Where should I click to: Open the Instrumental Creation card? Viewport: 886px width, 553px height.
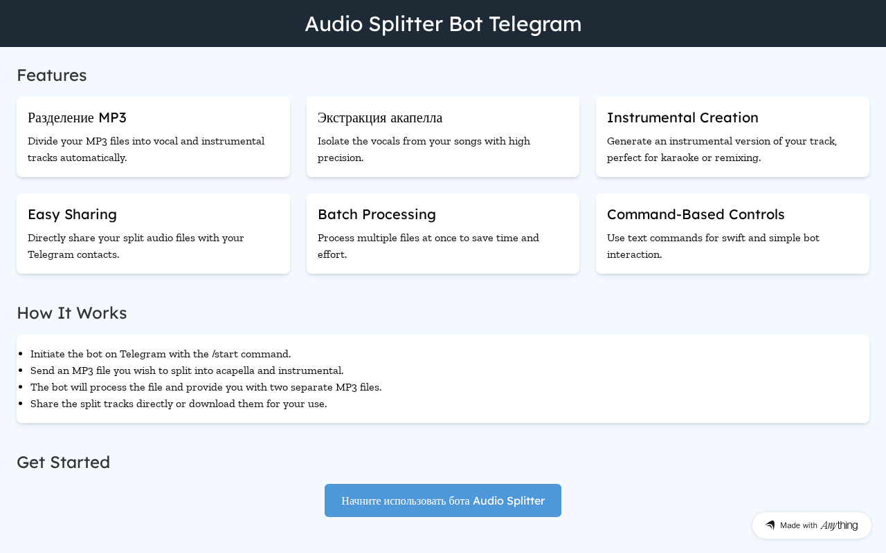pos(732,137)
